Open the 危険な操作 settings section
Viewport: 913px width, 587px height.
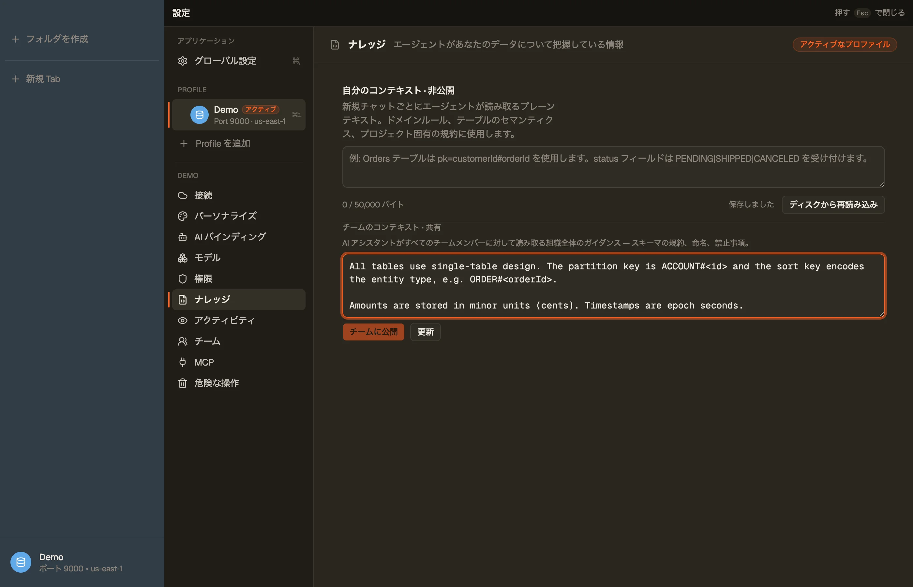[239, 383]
